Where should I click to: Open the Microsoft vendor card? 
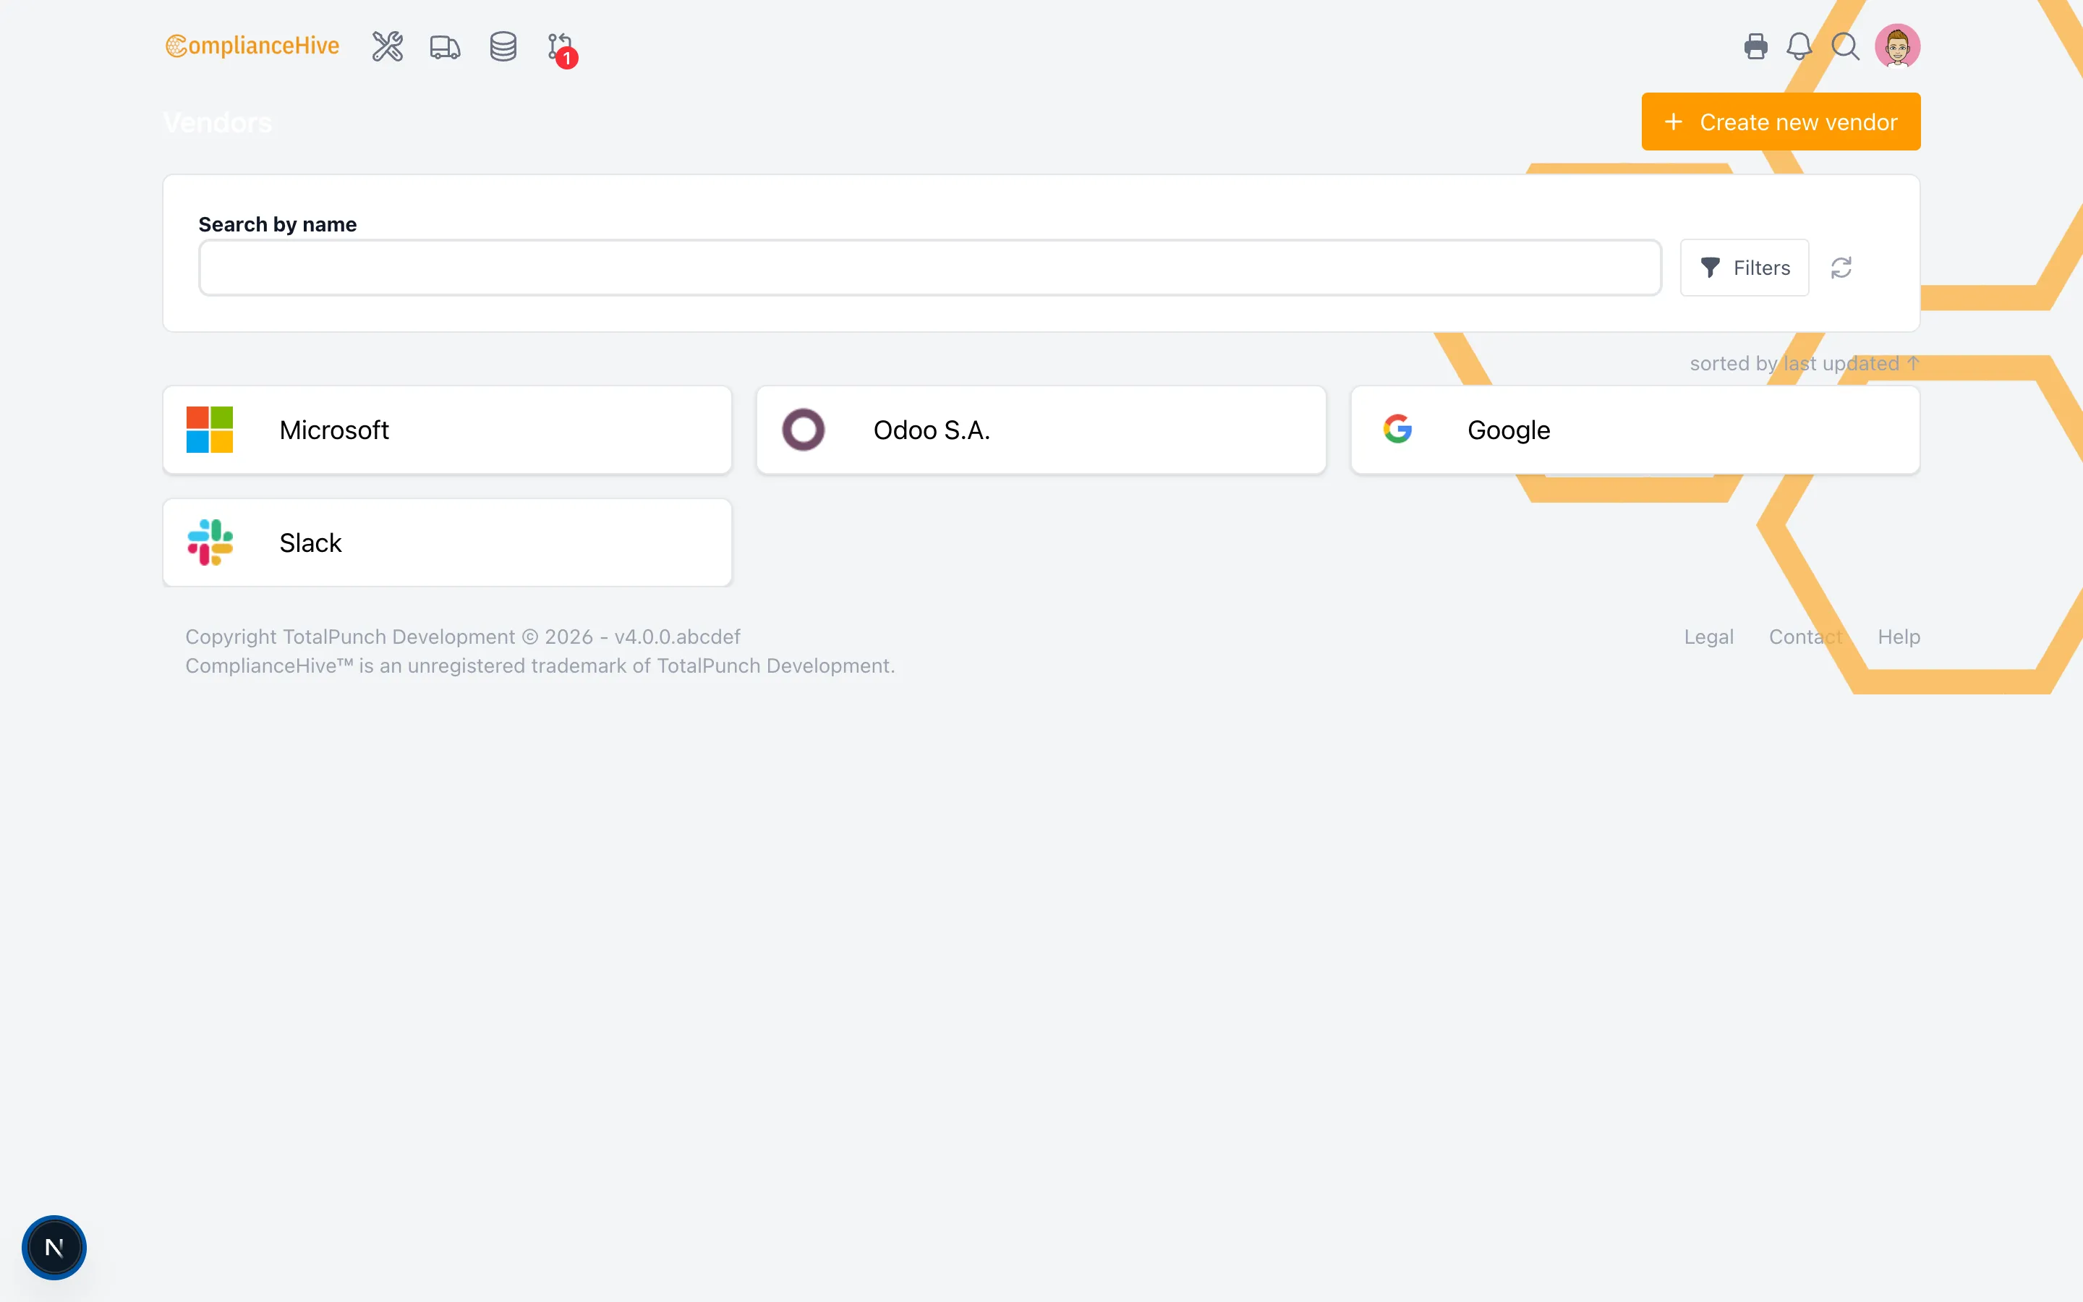tap(448, 430)
